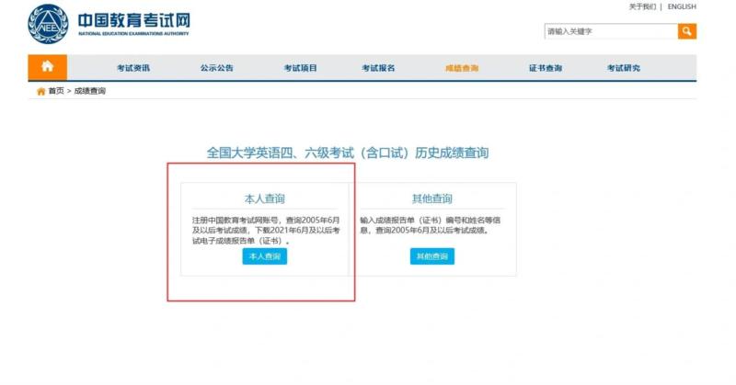The width and height of the screenshot is (736, 385).
Task: Click the NEEA circular logo
Action: (48, 24)
